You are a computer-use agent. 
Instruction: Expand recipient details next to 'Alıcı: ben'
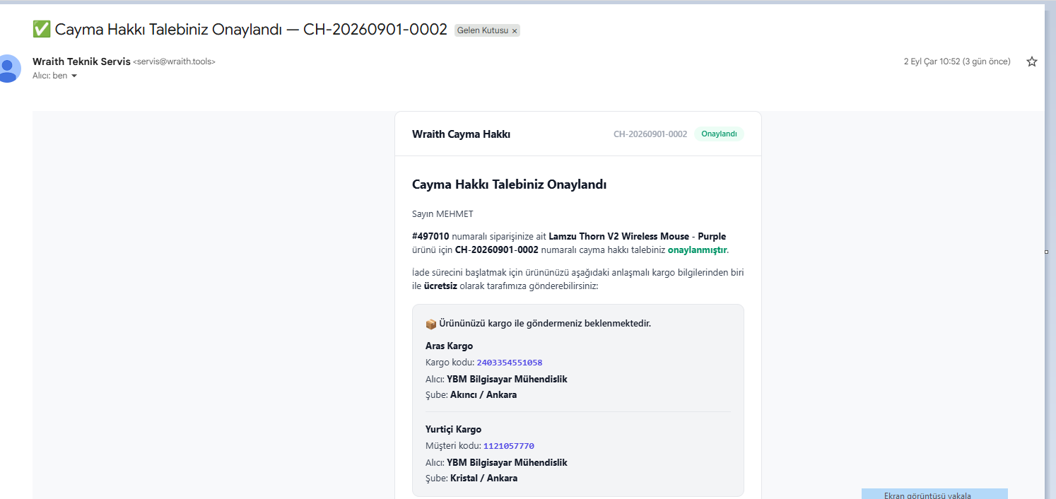74,76
